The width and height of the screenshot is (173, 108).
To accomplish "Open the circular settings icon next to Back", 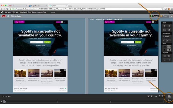I will [14, 12].
